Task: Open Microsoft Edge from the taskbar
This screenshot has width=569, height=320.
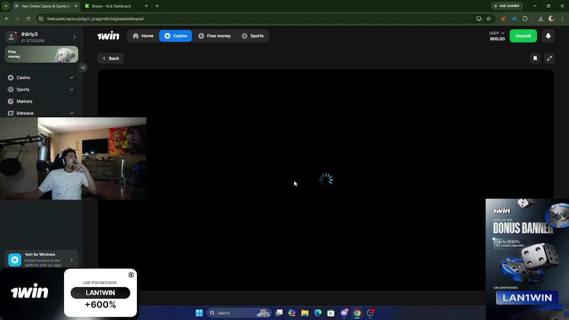Action: [318, 313]
